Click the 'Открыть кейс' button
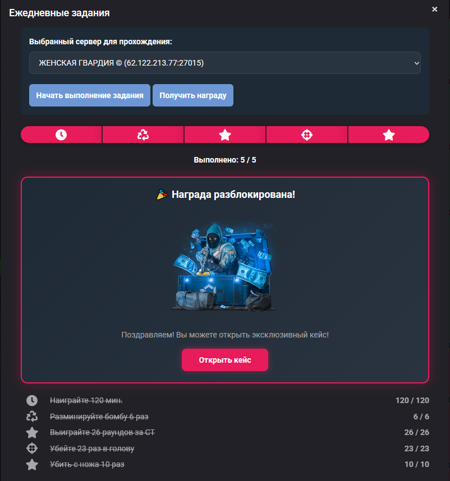Screen dimensions: 450x481 click(x=225, y=360)
